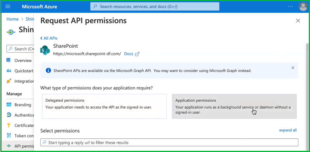Open the Token configuration sidebar item
This screenshot has height=152, width=310.
coord(24,136)
